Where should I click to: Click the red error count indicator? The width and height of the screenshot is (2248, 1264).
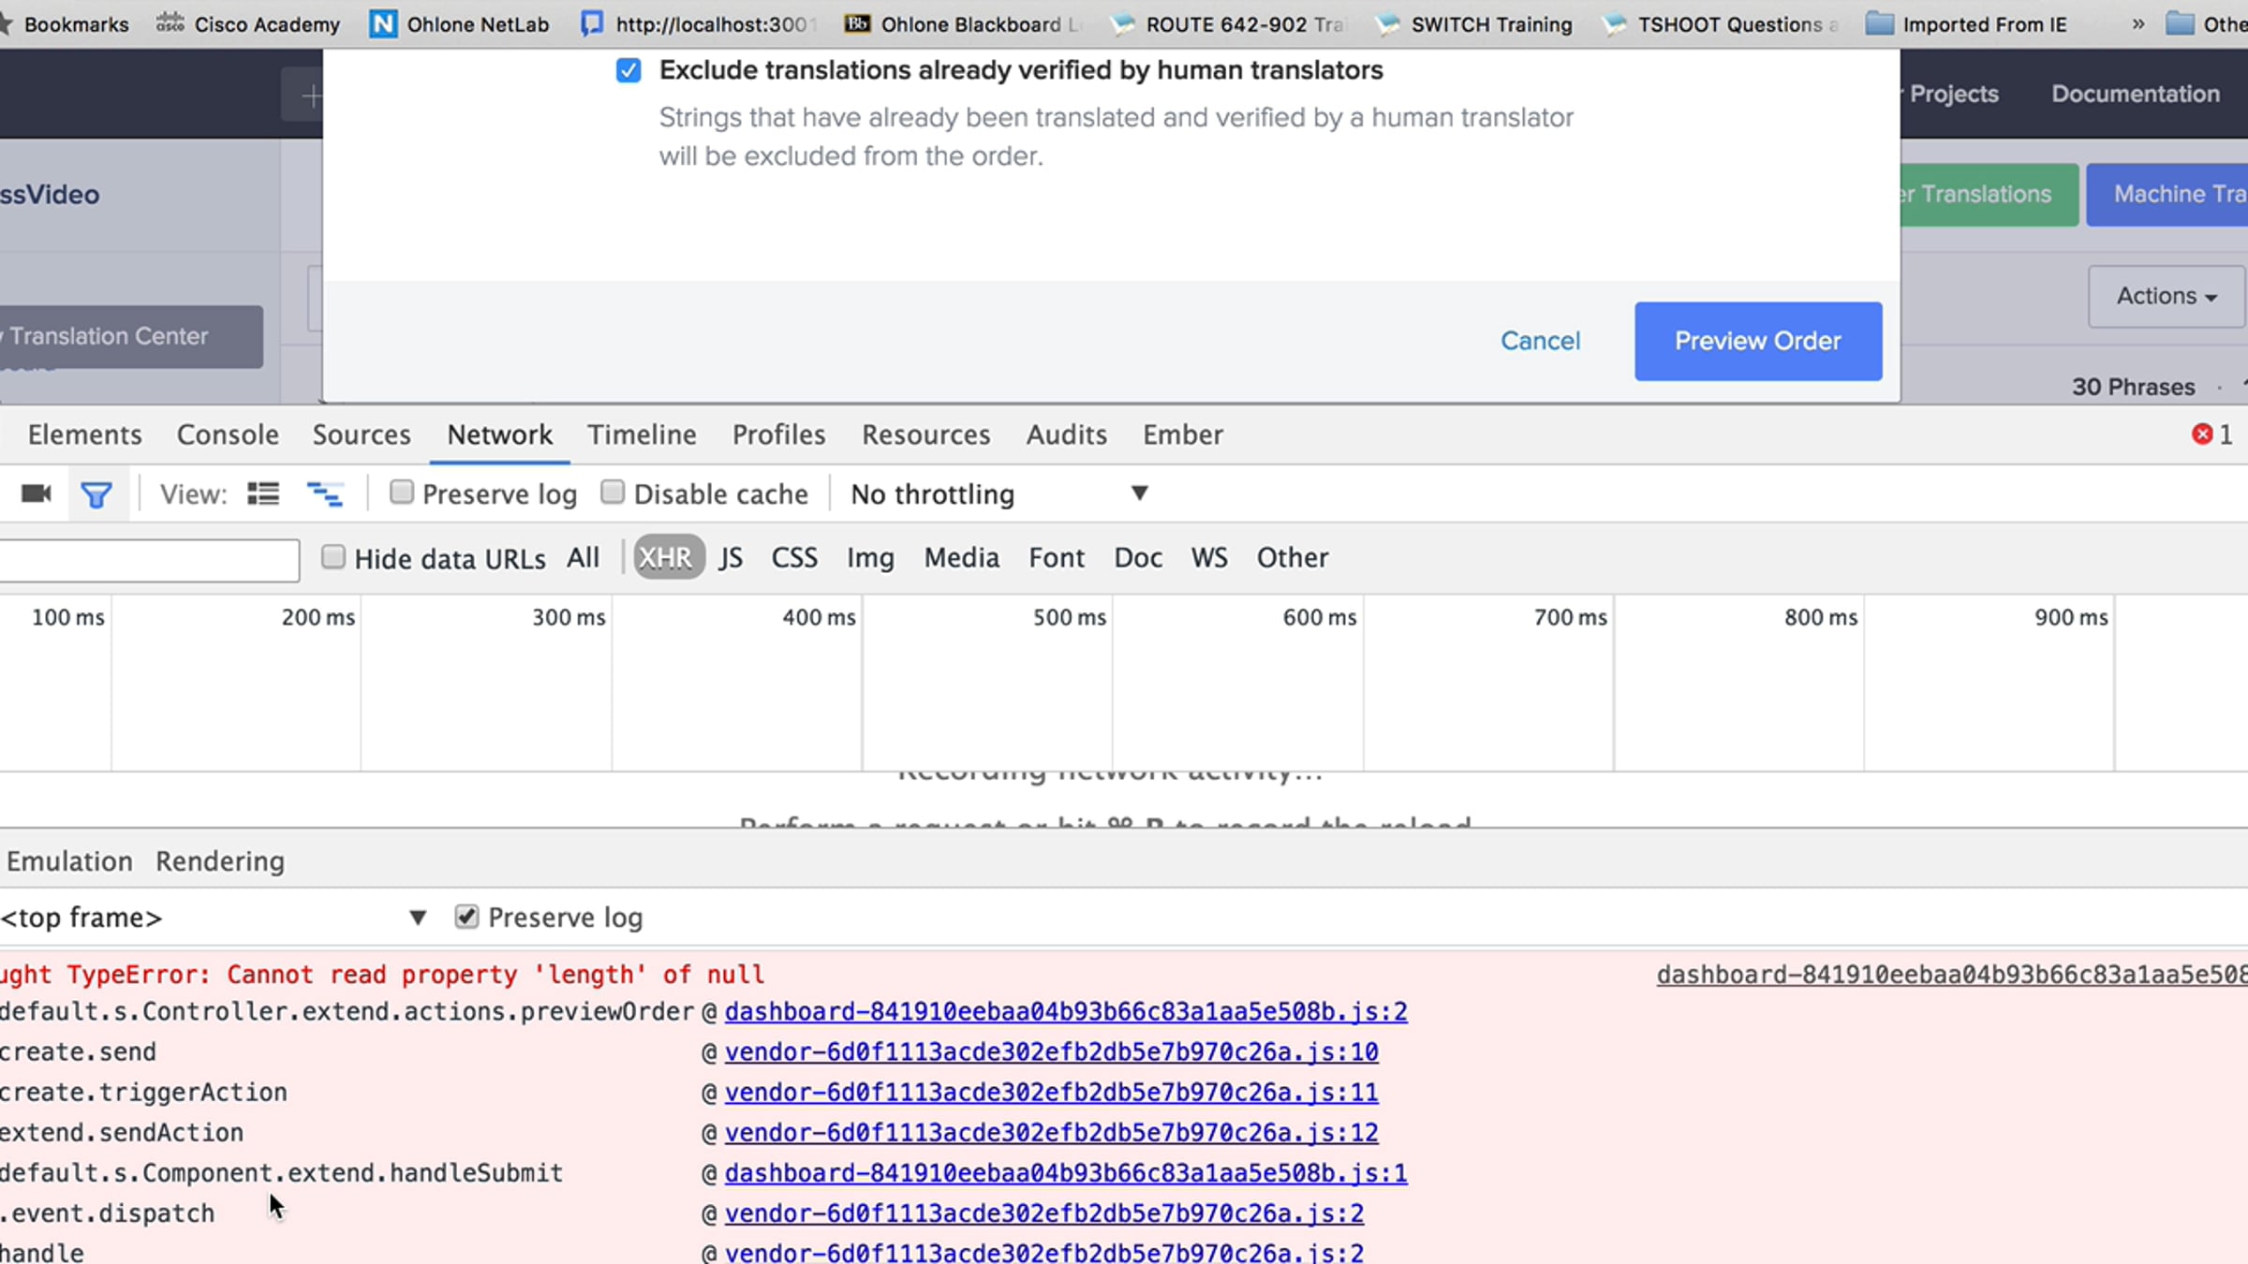click(2212, 434)
